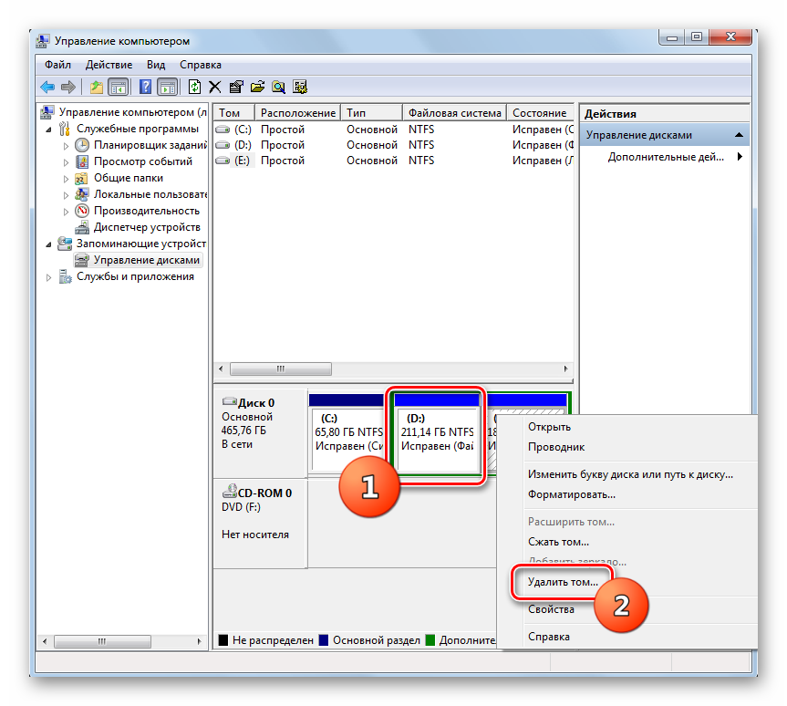Screen dimensions: 787x706
Task: Select the (C:) partition block on Диск 0
Action: point(347,433)
